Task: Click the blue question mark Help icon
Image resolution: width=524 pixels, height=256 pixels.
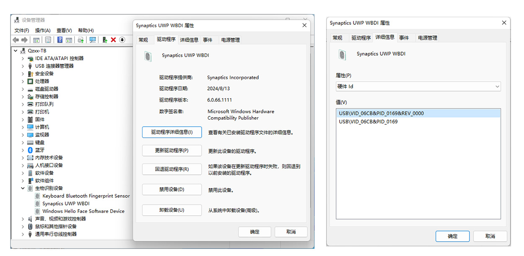Action: pyautogui.click(x=60, y=40)
